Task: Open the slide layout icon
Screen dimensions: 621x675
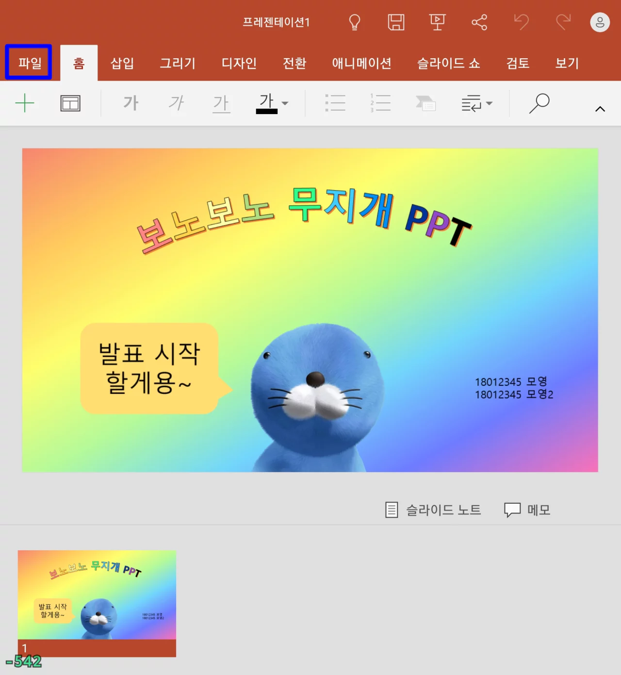Action: point(70,103)
